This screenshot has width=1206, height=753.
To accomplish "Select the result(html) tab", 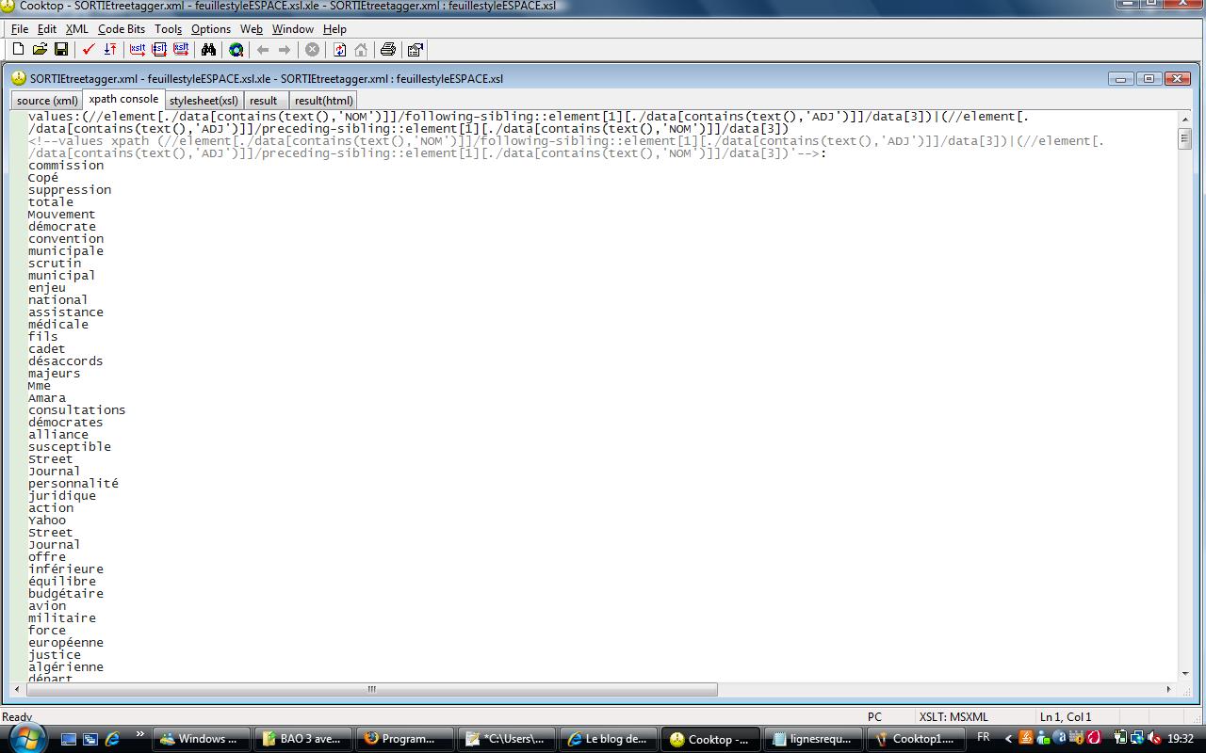I will coord(323,101).
